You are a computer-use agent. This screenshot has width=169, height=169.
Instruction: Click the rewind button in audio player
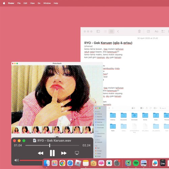pos(41,153)
